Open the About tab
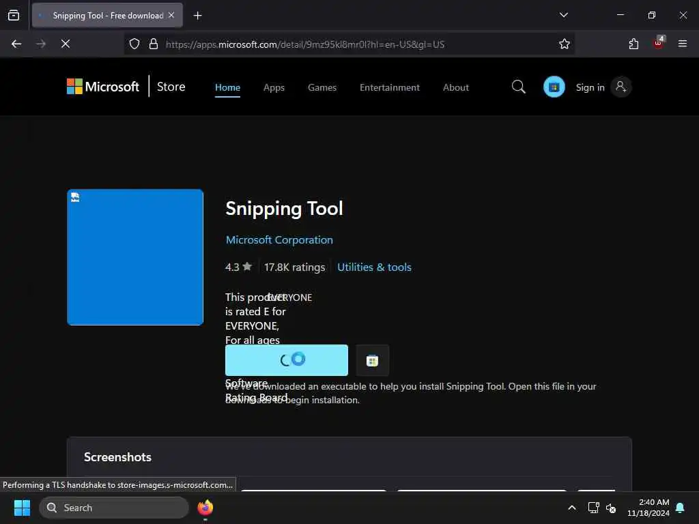The height and width of the screenshot is (524, 699). [455, 88]
